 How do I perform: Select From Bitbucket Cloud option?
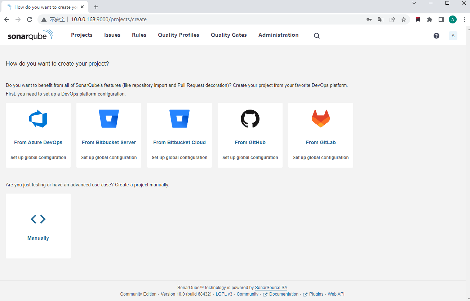(x=179, y=142)
